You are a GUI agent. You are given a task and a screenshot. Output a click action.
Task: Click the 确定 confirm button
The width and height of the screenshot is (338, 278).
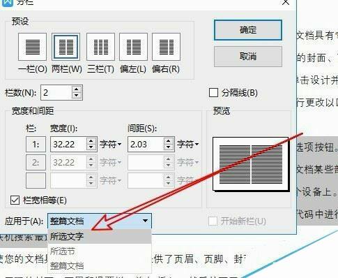point(248,30)
